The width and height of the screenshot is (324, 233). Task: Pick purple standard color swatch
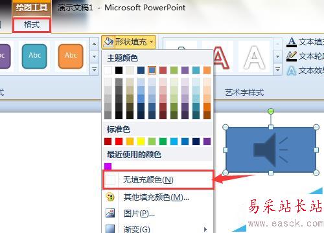coord(207,142)
